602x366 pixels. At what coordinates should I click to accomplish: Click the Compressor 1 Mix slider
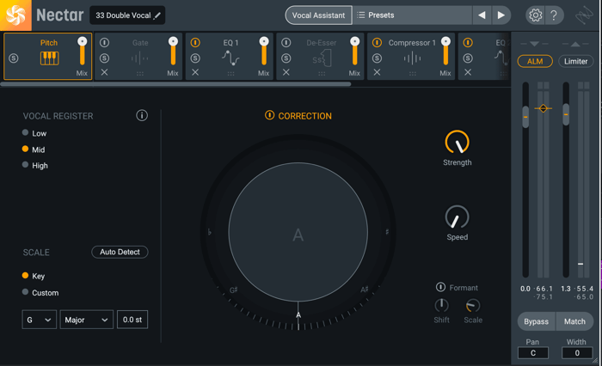[x=445, y=51]
